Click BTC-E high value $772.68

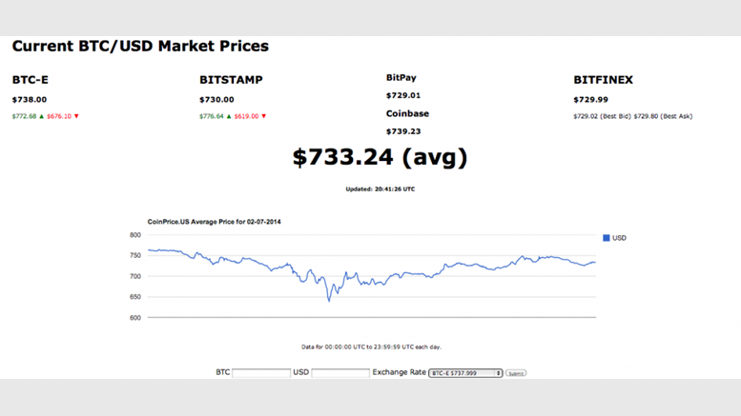(24, 116)
